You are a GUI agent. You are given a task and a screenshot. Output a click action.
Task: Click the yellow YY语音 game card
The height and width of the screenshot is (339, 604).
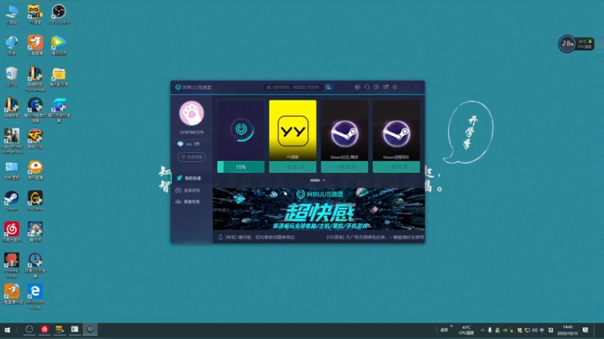(293, 131)
